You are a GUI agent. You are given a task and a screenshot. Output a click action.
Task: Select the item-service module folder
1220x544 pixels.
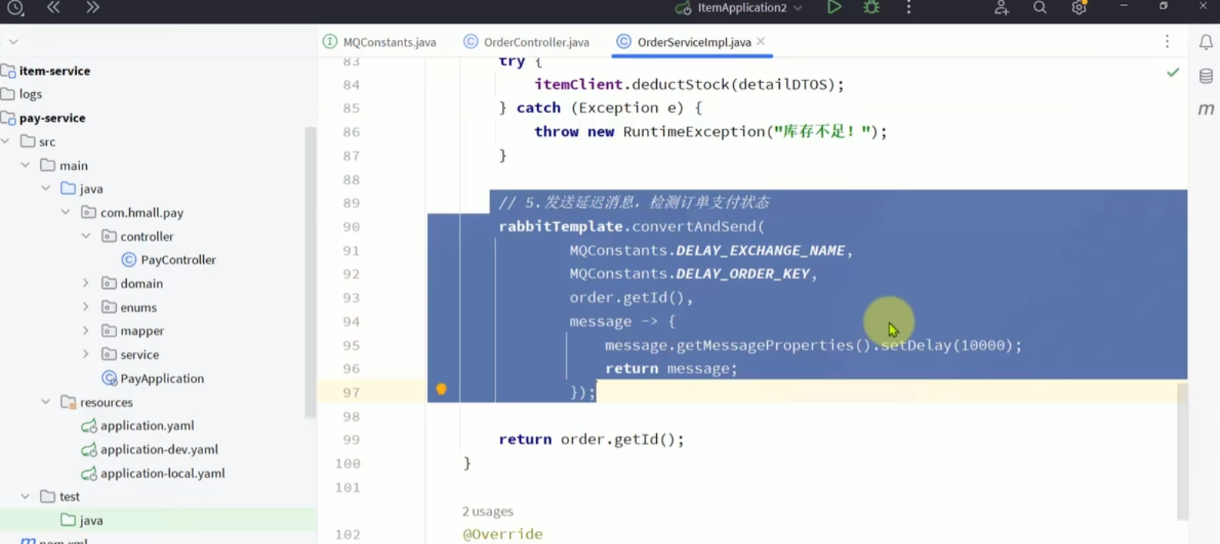(x=54, y=71)
